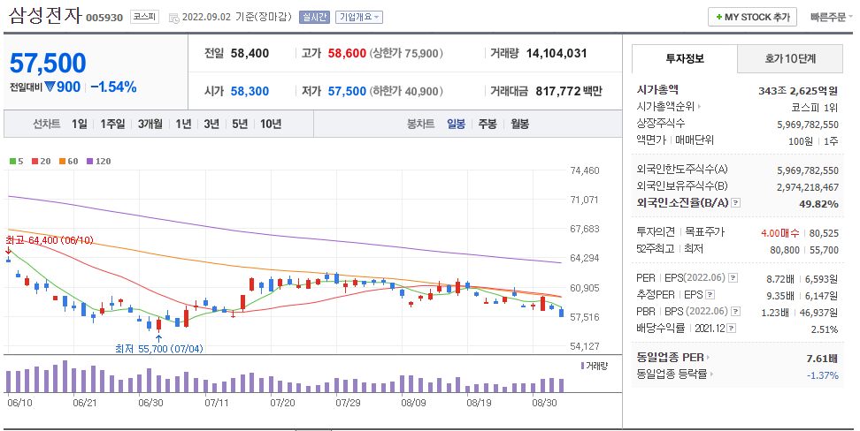
Task: Click the orange 60-day moving average swatch
Action: pos(63,161)
